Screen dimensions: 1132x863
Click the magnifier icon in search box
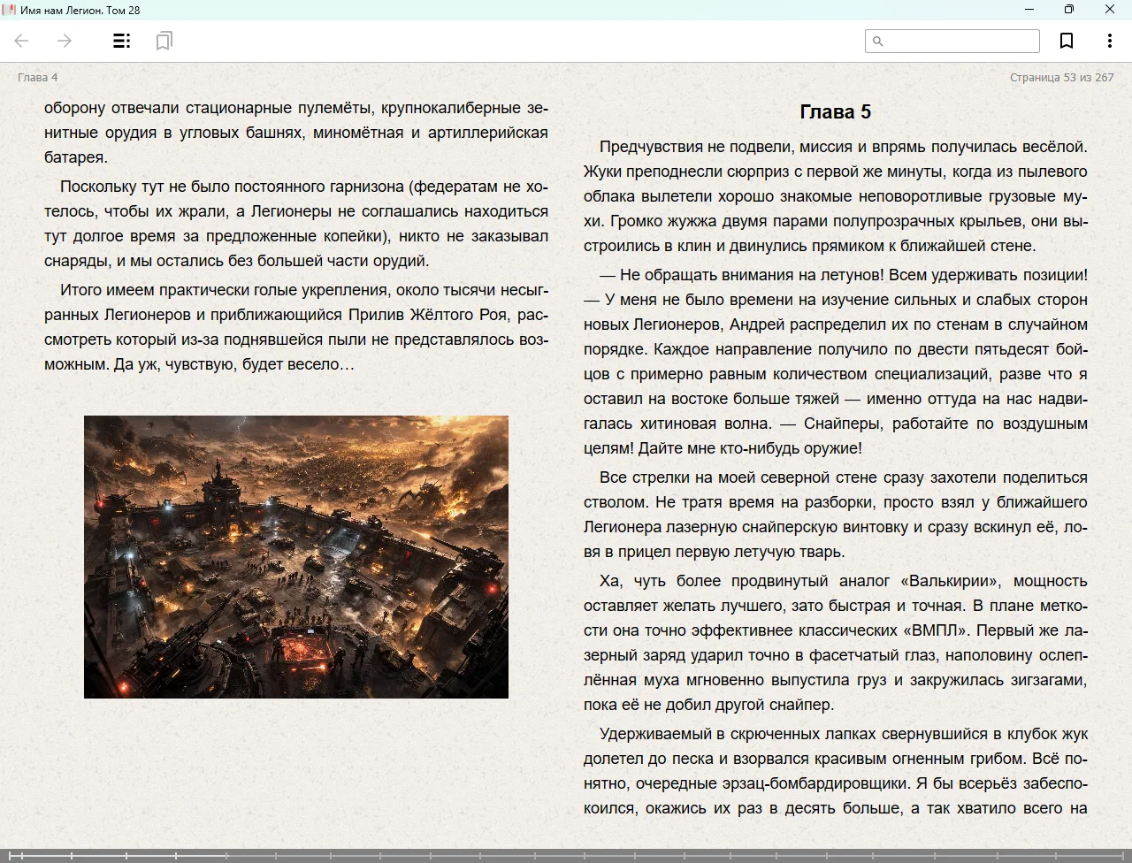(x=878, y=41)
